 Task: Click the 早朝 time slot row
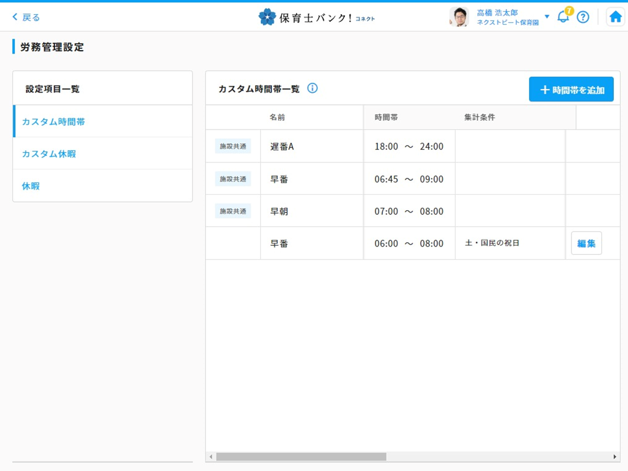[x=279, y=211]
